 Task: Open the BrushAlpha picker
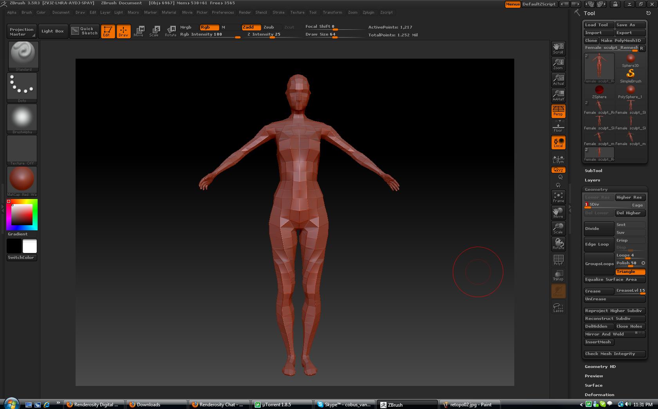click(22, 119)
